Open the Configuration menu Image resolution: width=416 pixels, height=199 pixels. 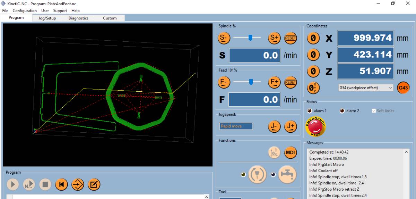click(x=25, y=11)
